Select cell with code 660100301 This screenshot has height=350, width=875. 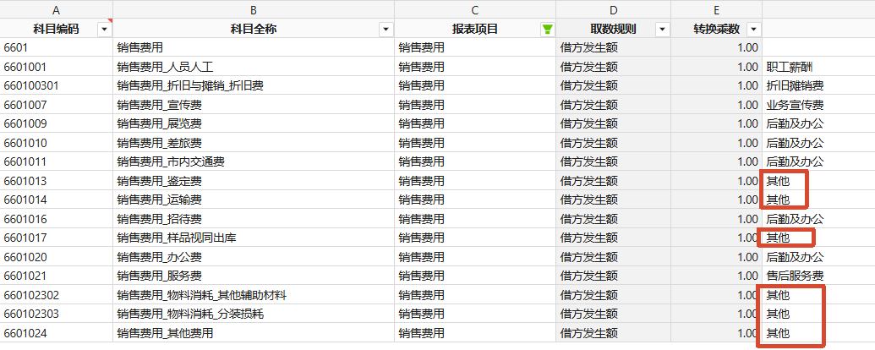coord(57,86)
